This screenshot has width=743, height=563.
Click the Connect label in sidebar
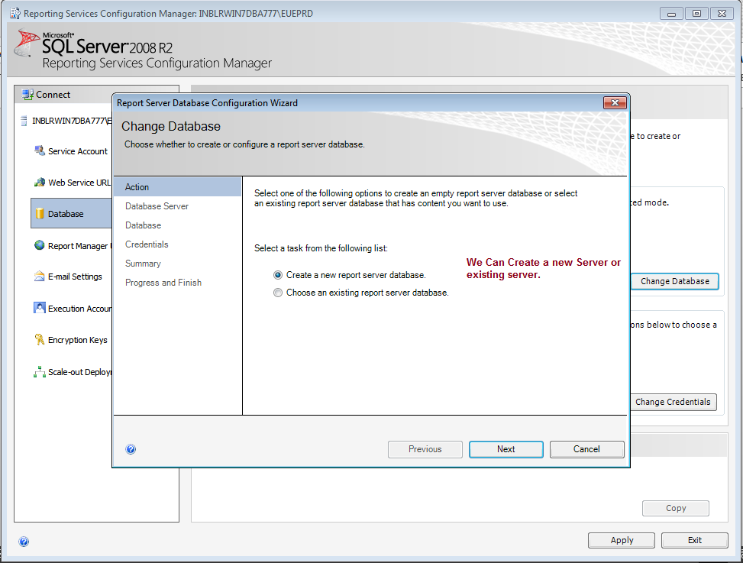pyautogui.click(x=53, y=95)
